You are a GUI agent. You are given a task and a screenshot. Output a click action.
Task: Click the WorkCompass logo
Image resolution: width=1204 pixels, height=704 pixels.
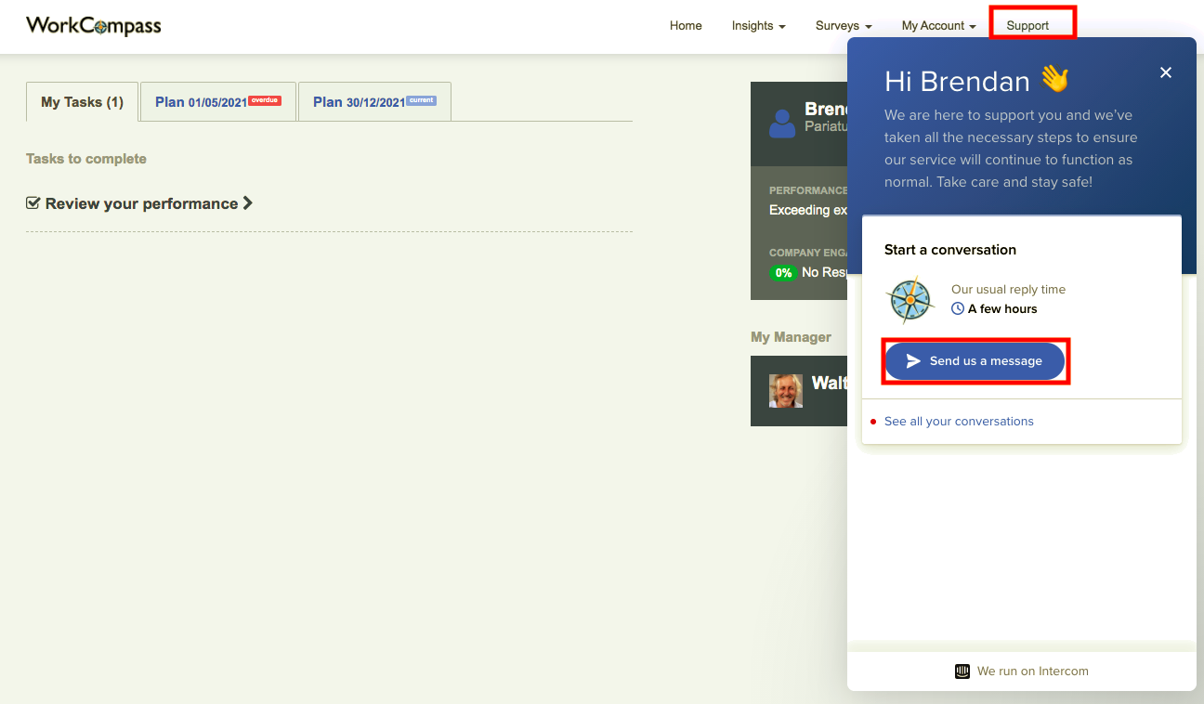coord(93,25)
